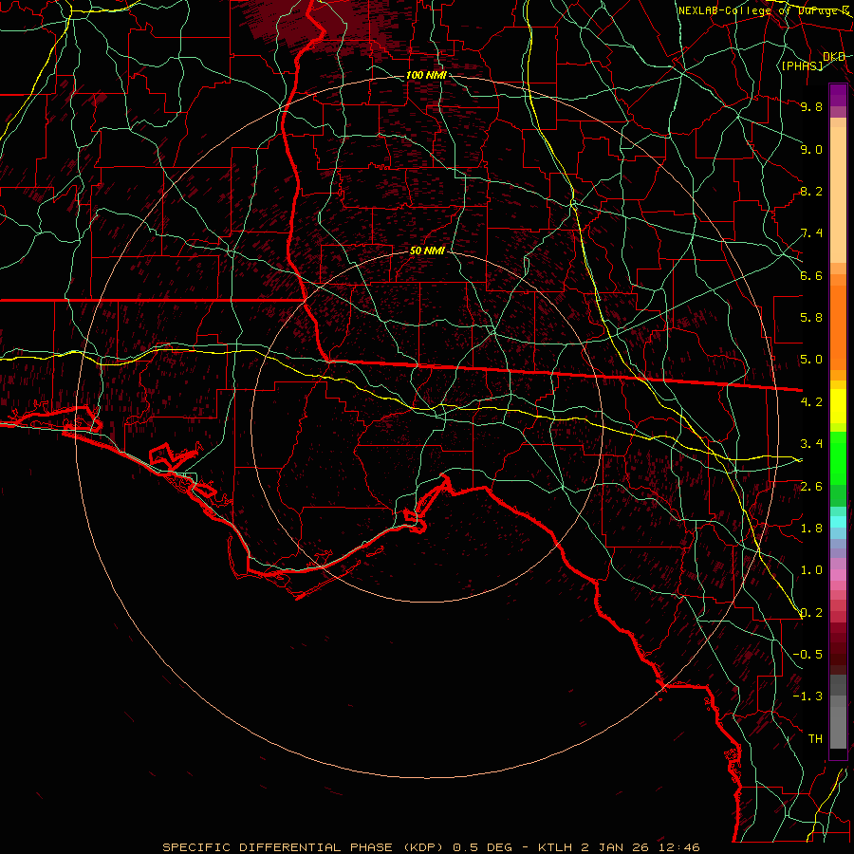Pick the bright green color bar segment
Viewport: 854px width, 854px height.
838,458
